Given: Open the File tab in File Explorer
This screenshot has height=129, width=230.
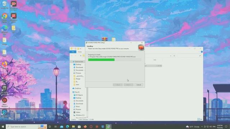Looking at the screenshot, I should (x=73, y=52).
